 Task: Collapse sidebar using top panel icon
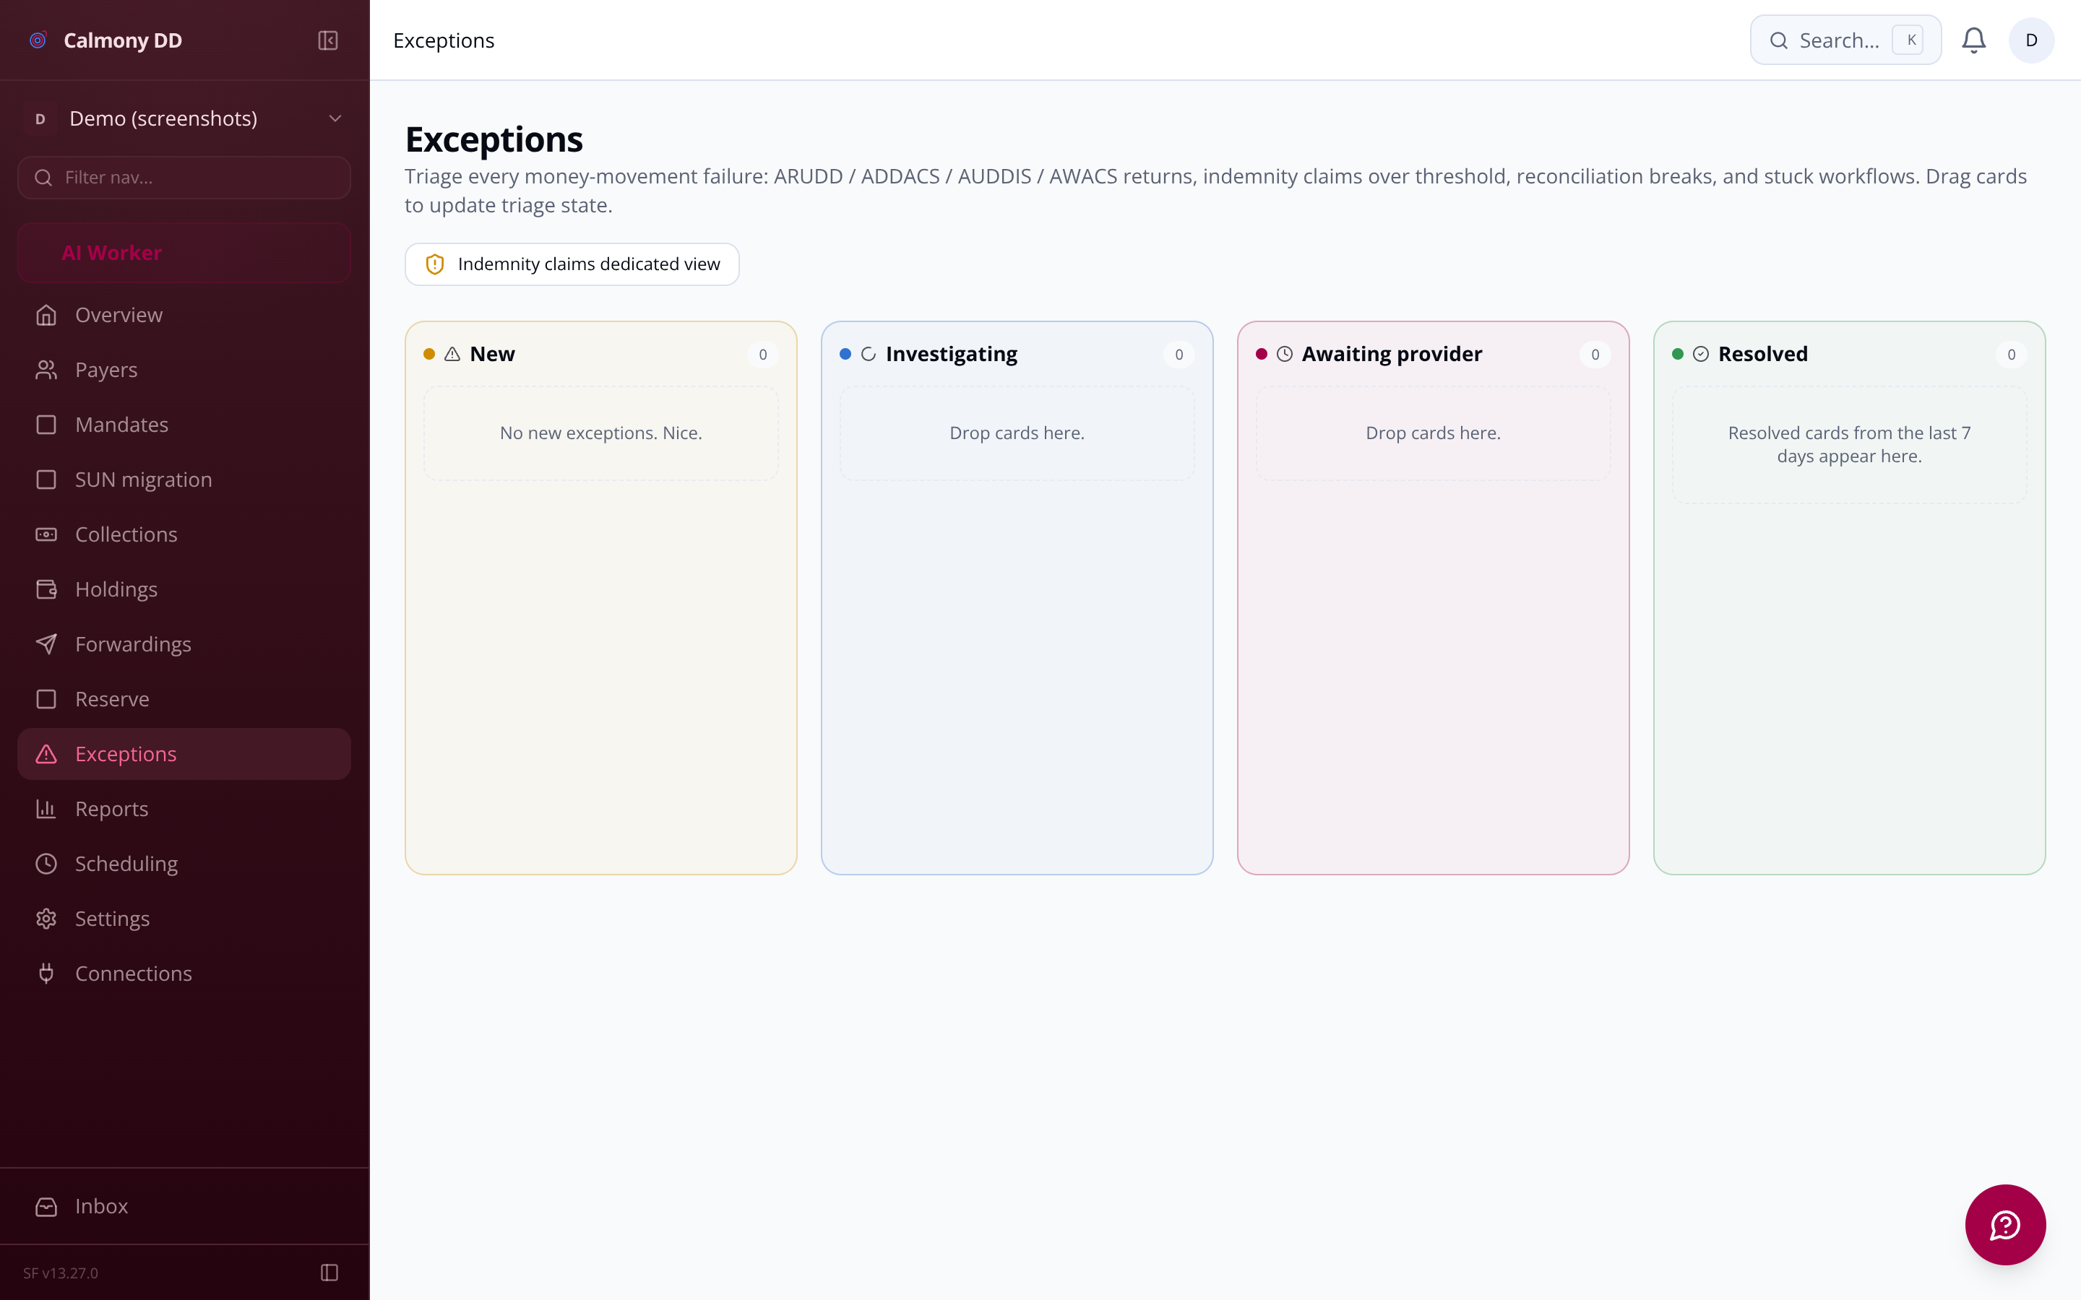tap(327, 40)
